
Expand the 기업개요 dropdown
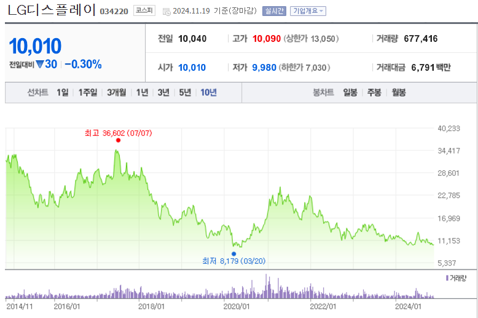click(x=308, y=11)
